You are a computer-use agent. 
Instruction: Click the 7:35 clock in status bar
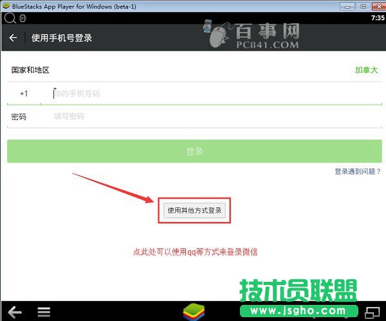378,18
